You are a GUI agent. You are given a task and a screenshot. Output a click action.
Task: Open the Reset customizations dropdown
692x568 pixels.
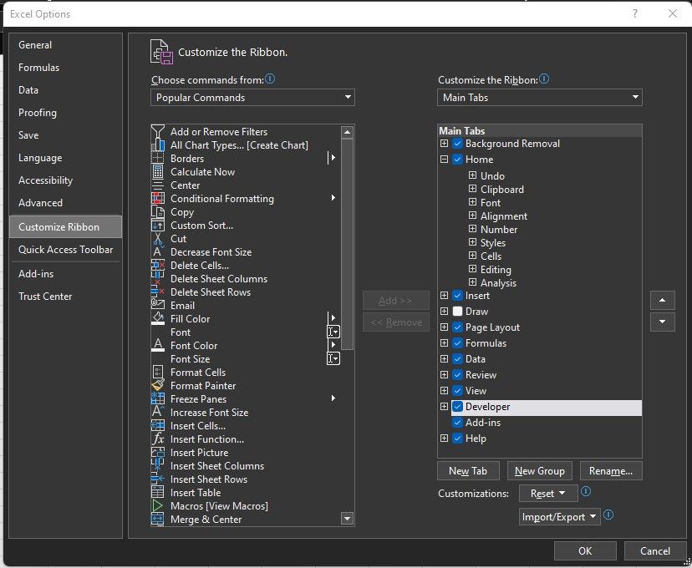click(548, 493)
